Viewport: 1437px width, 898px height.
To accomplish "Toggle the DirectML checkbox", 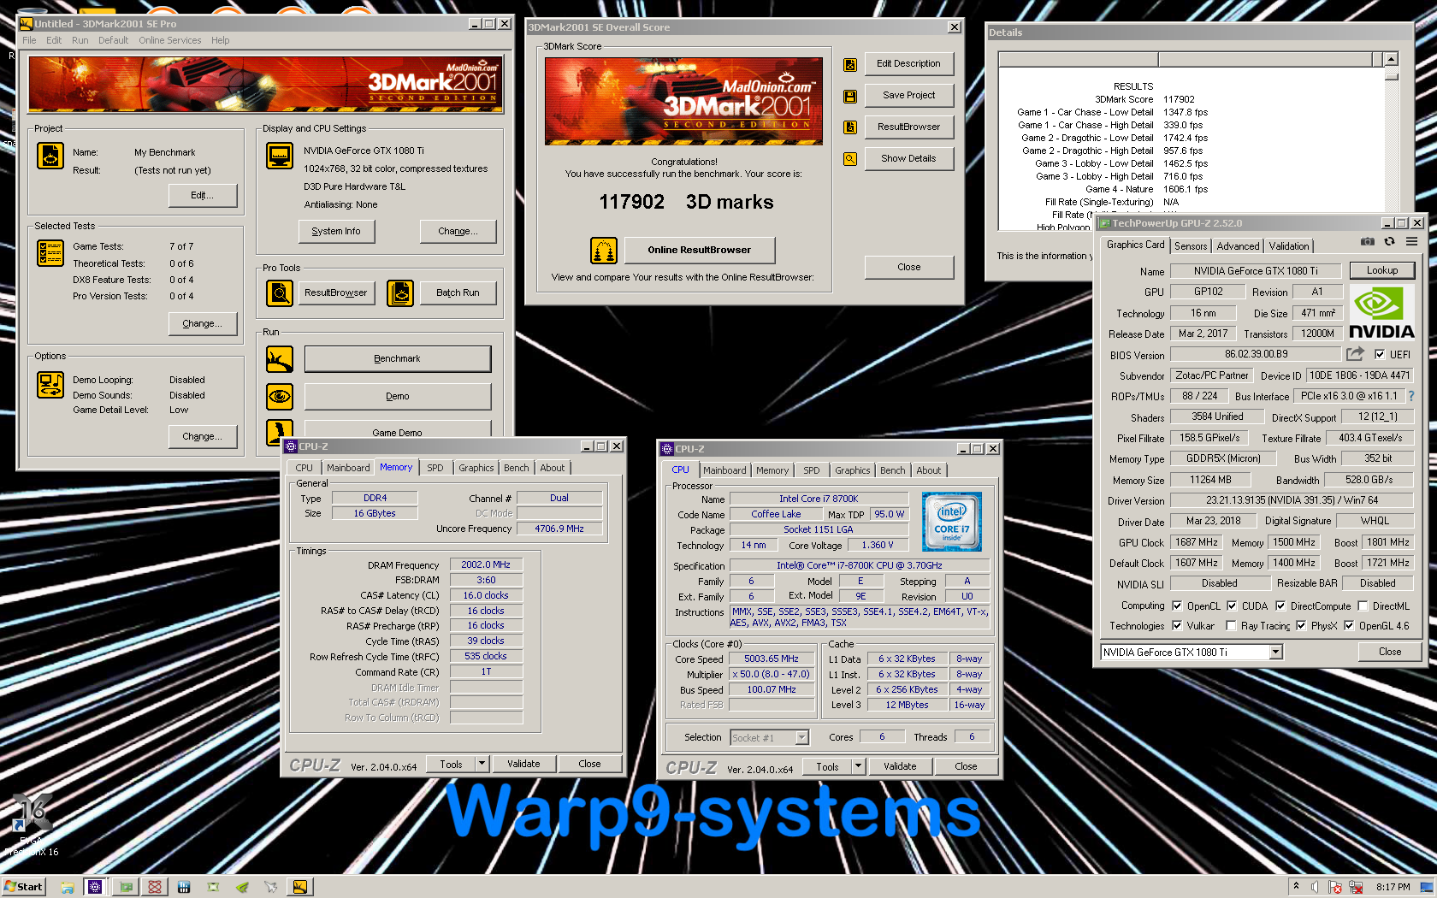I will click(1363, 606).
